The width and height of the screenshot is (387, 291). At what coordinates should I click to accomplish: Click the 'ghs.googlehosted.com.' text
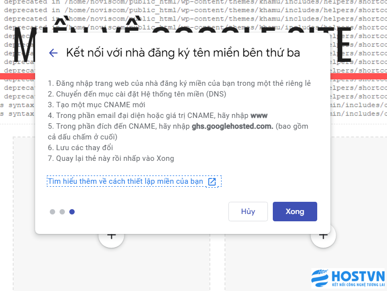tap(232, 126)
